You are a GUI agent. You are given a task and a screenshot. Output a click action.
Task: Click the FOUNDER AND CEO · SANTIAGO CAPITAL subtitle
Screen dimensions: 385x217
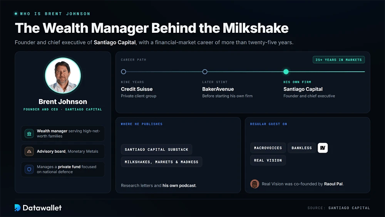pos(63,109)
